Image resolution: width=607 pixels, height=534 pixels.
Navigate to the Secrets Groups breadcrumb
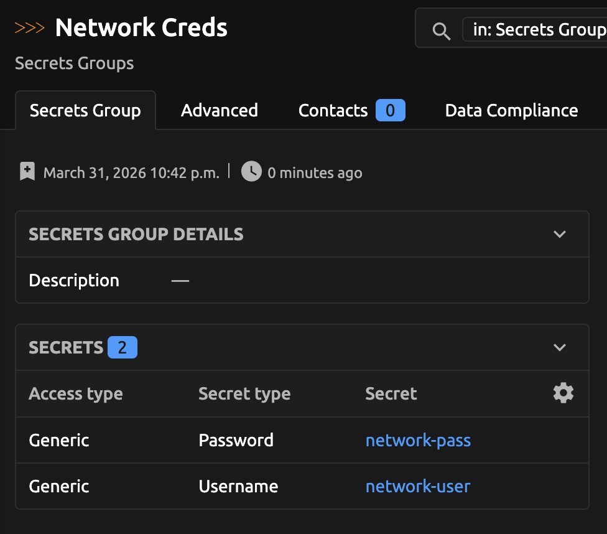click(74, 63)
